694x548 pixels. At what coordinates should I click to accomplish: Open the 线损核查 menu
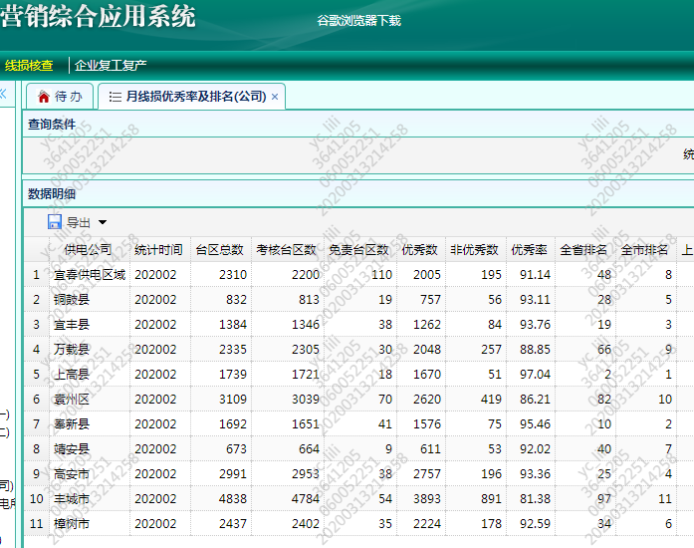click(29, 66)
